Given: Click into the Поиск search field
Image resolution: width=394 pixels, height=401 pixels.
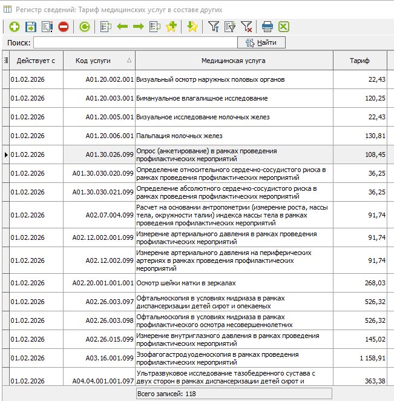Looking at the screenshot, I should pyautogui.click(x=135, y=43).
